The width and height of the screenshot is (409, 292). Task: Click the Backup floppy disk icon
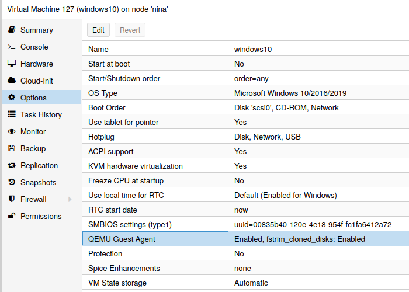11,148
